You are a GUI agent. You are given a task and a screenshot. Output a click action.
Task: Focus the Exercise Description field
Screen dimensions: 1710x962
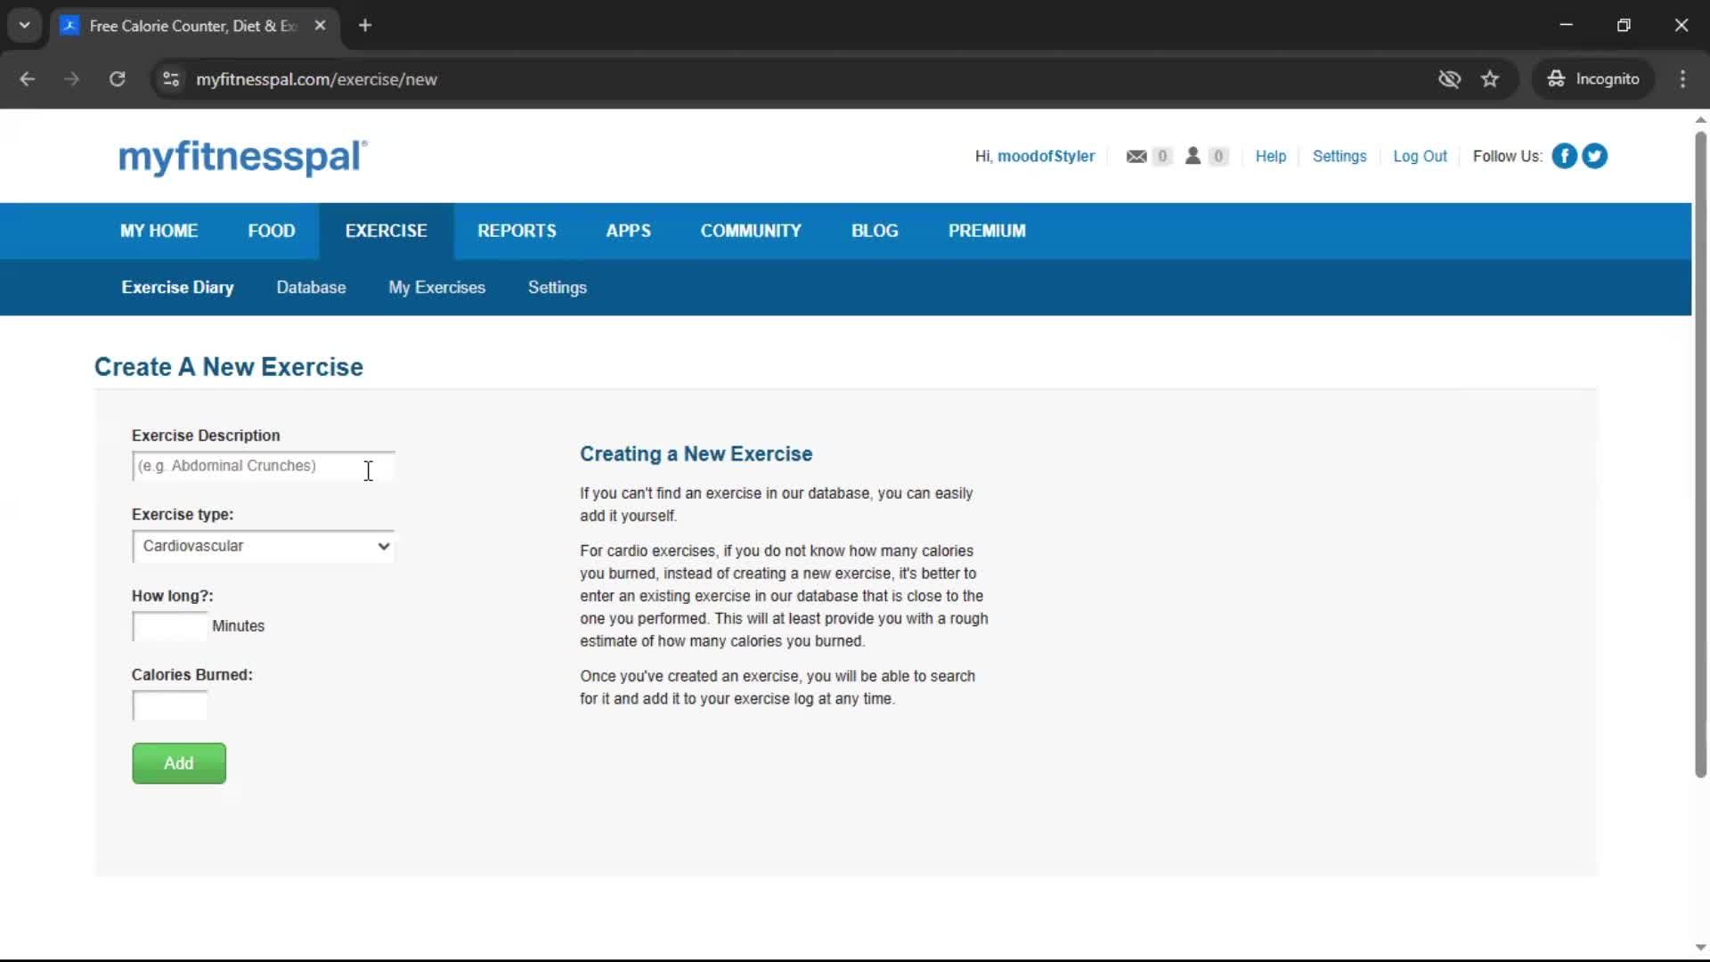pos(263,466)
